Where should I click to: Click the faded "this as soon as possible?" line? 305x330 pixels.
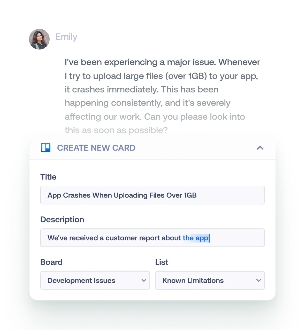pyautogui.click(x=116, y=130)
